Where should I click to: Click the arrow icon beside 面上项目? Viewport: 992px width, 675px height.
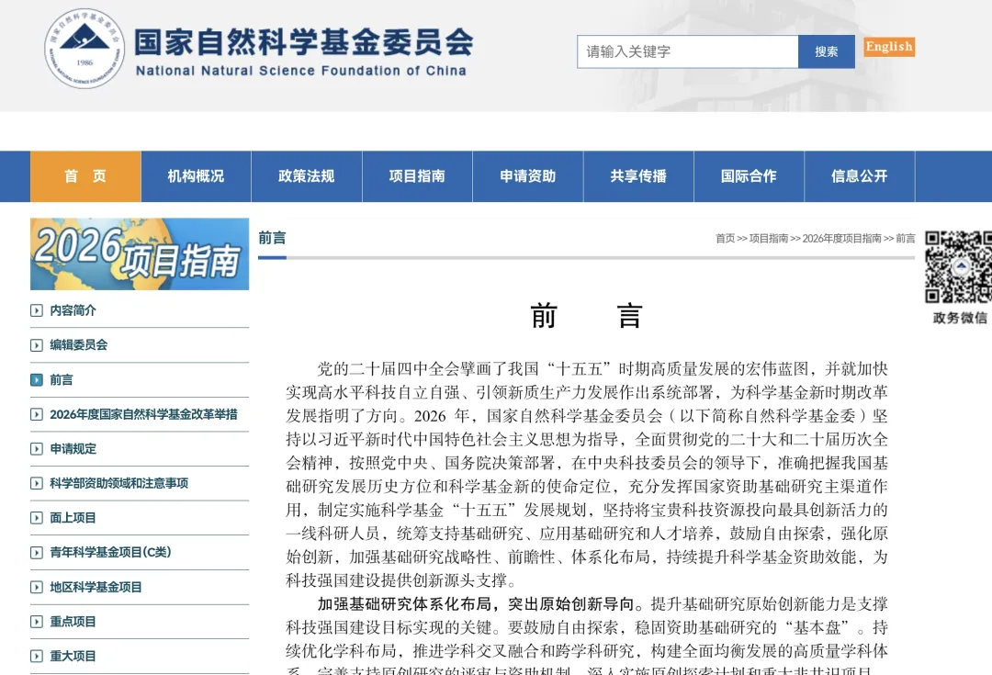click(x=37, y=518)
